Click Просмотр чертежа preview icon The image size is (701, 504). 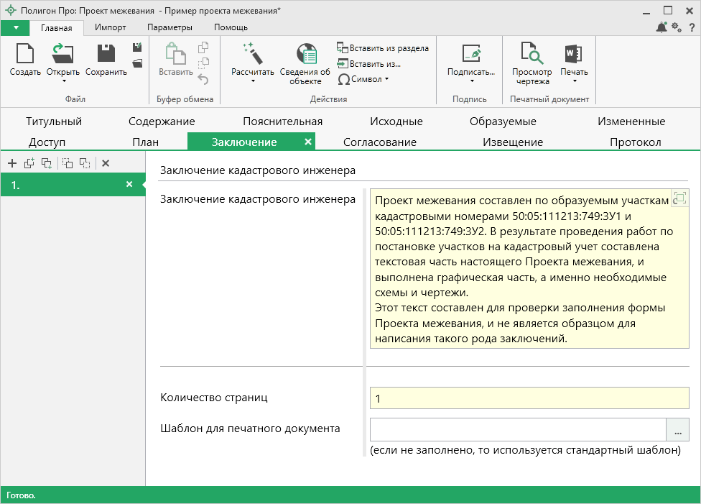click(531, 55)
